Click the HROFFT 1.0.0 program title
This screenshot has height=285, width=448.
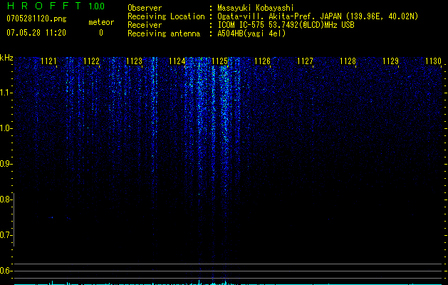point(56,6)
